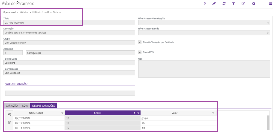Viewport: 273px width, 132px height.
Task: Click the help question mark icon
Action: (x=205, y=4)
